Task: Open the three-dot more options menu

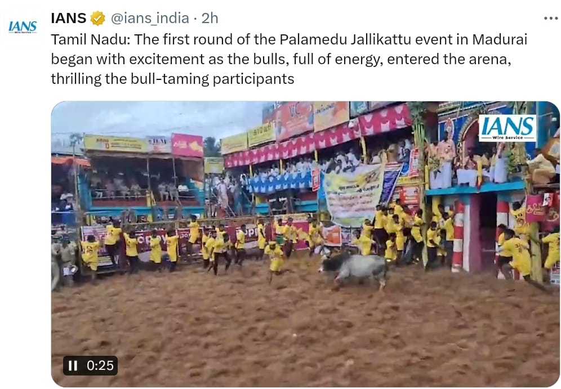Action: click(x=551, y=18)
